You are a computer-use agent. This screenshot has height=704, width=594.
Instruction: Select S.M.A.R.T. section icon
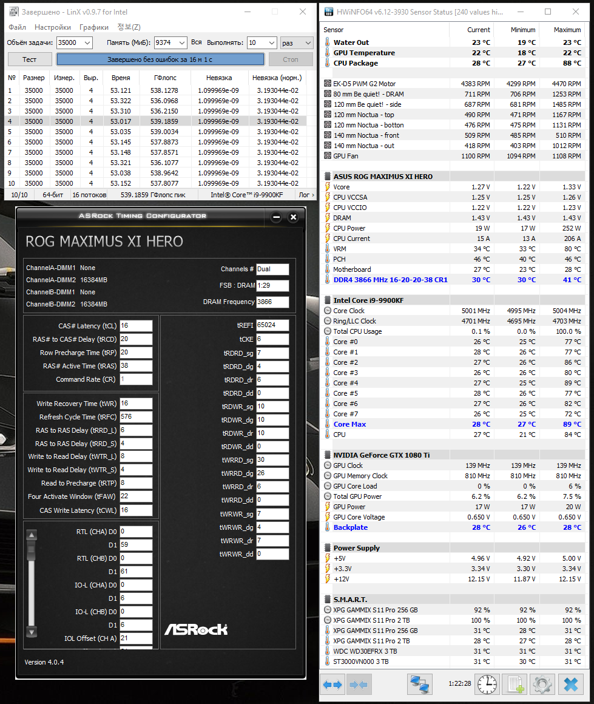click(x=328, y=600)
